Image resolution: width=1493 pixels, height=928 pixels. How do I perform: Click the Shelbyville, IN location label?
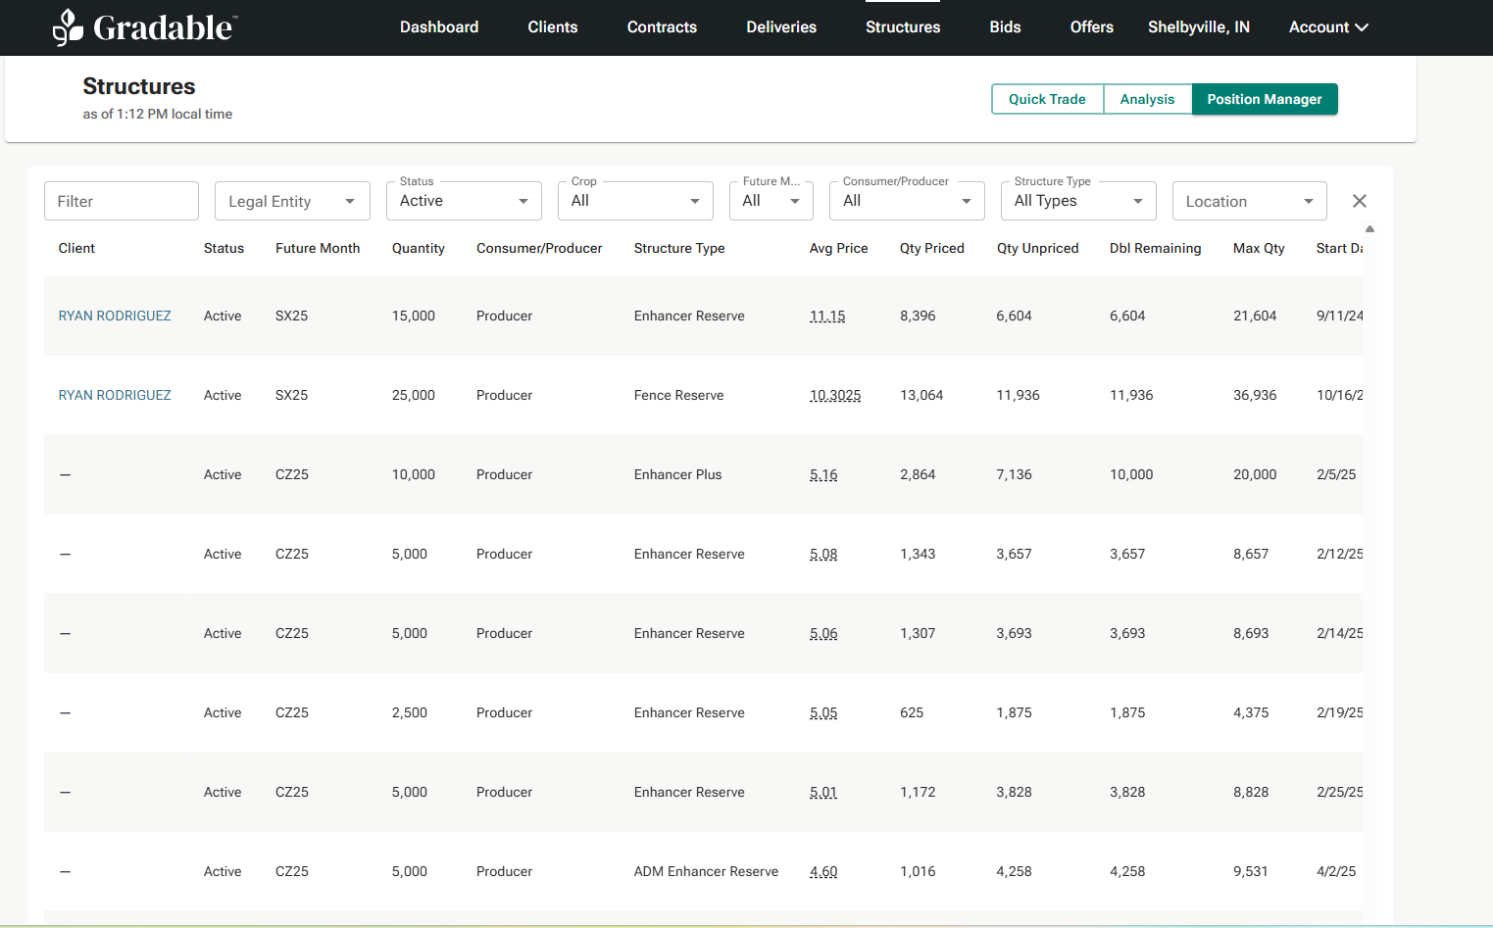(x=1199, y=27)
